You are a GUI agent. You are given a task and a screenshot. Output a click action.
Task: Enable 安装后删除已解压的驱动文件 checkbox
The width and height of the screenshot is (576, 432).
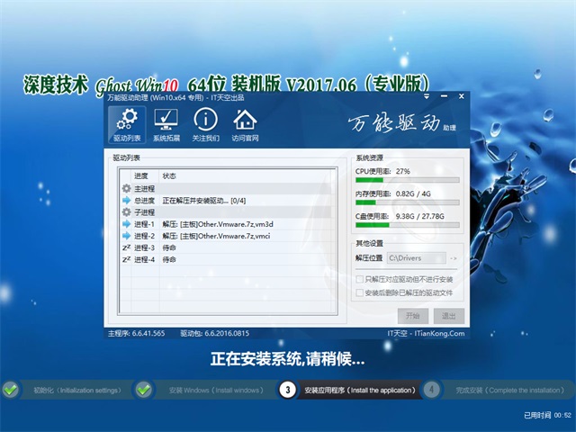pos(360,292)
